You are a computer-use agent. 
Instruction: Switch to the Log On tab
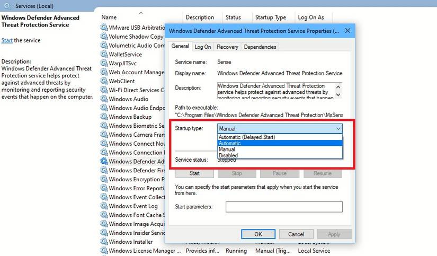pyautogui.click(x=203, y=47)
